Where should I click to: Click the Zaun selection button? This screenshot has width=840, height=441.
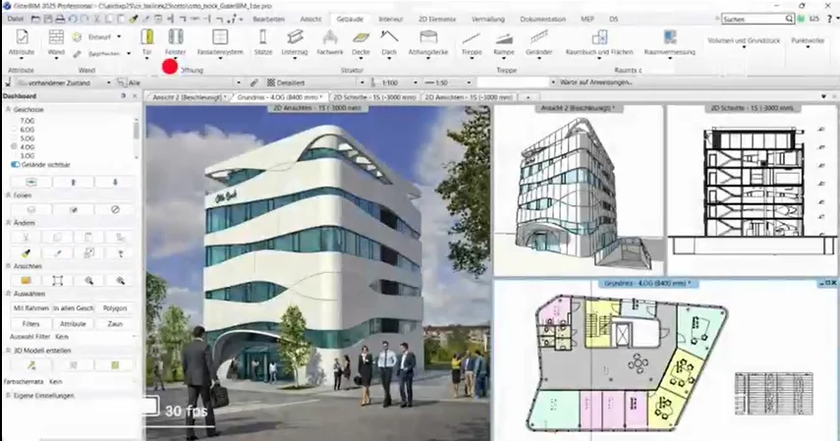click(x=115, y=324)
